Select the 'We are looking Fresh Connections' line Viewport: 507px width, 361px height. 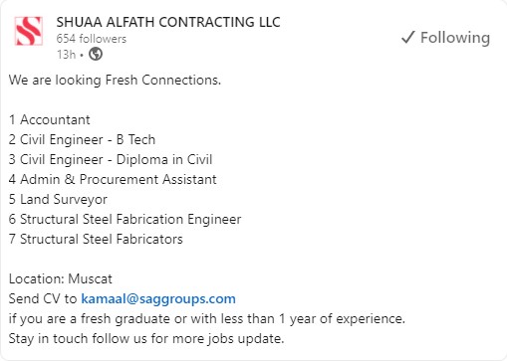click(x=115, y=81)
